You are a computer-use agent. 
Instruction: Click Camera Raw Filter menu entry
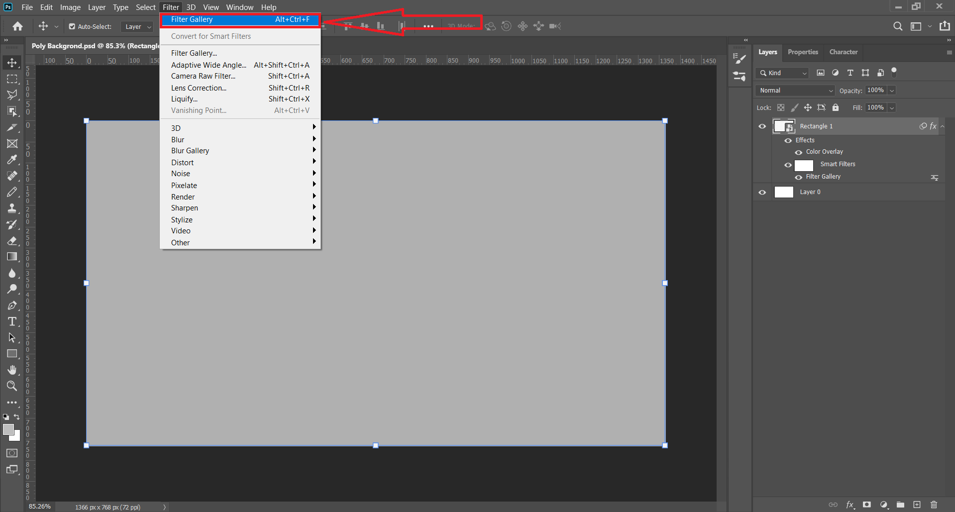click(x=203, y=76)
